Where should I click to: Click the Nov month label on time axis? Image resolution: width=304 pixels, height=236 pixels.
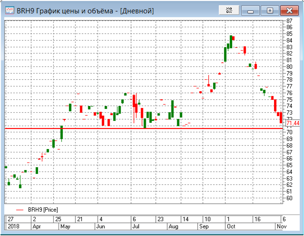pyautogui.click(x=281, y=227)
